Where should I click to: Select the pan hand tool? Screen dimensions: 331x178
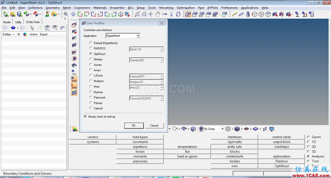pyautogui.click(x=158, y=14)
